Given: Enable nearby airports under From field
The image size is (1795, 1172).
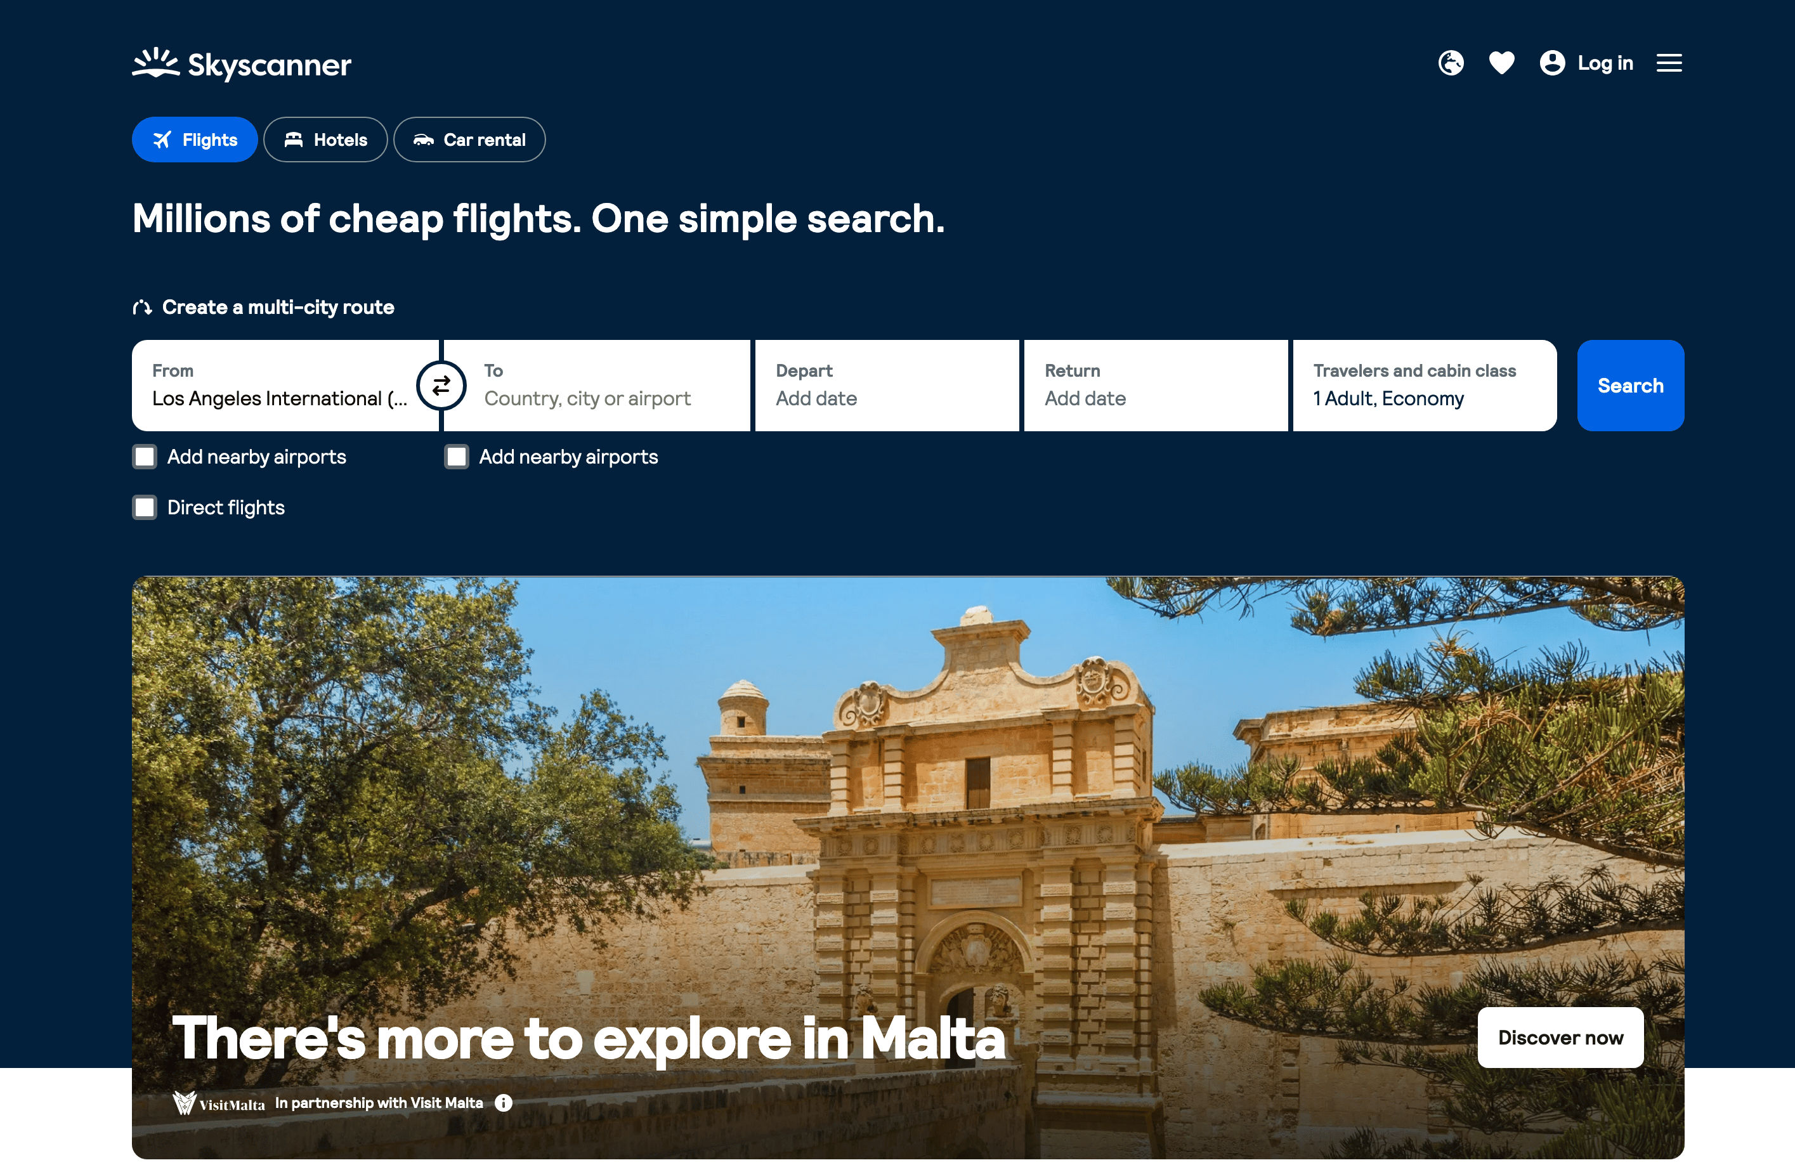Looking at the screenshot, I should point(145,457).
